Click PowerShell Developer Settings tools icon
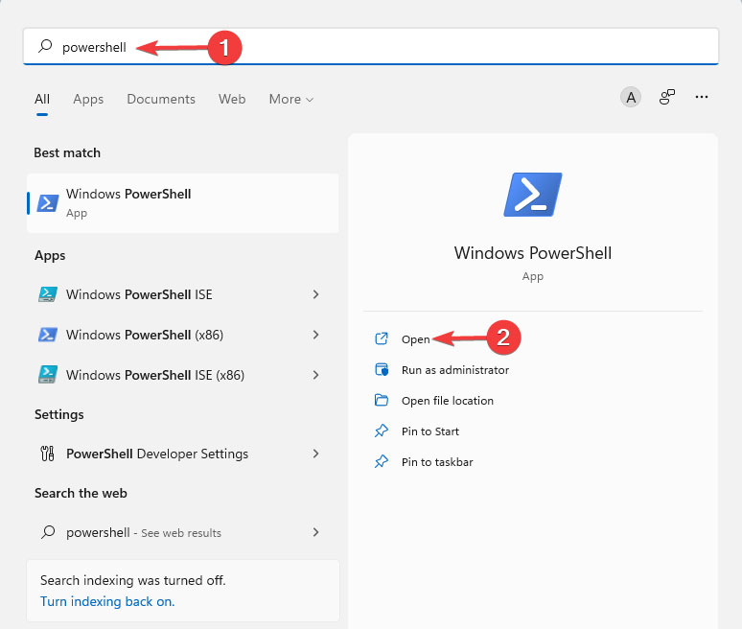Viewport: 742px width, 629px height. pos(48,454)
